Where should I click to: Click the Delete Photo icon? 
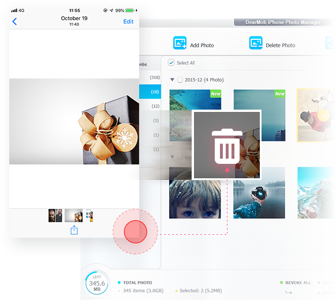coord(256,43)
